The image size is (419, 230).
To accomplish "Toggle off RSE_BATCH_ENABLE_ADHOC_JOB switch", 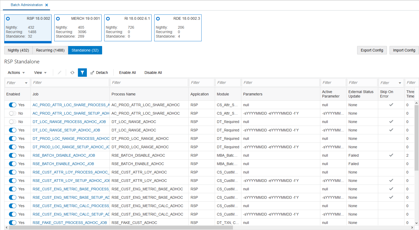I will tap(13, 164).
